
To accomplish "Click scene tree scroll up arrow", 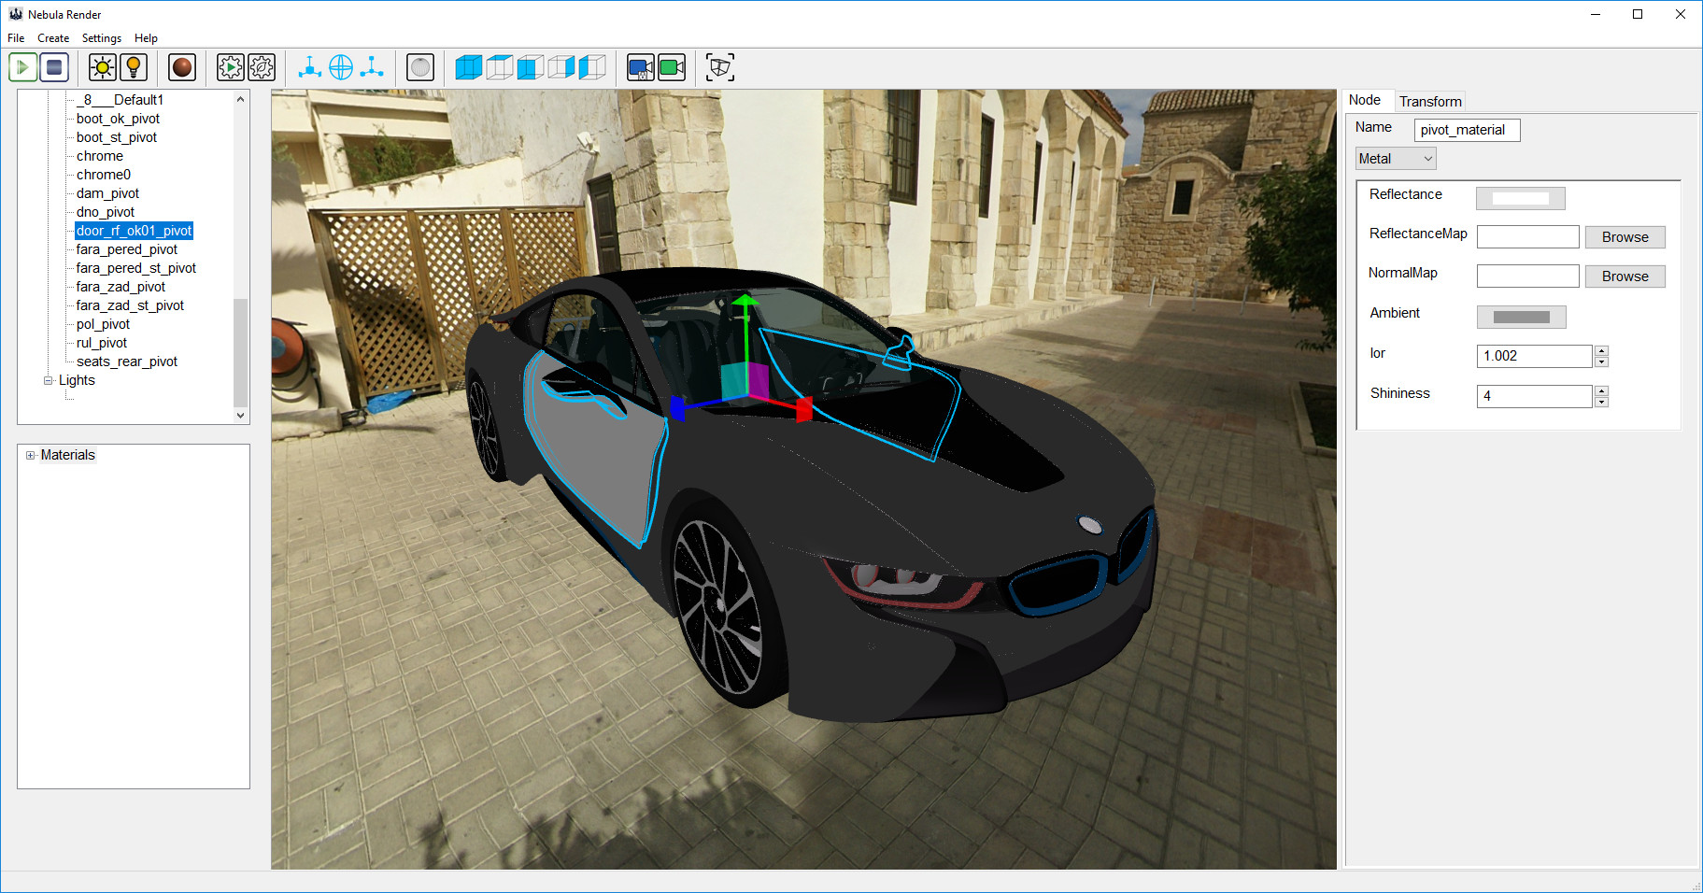I will click(x=241, y=99).
